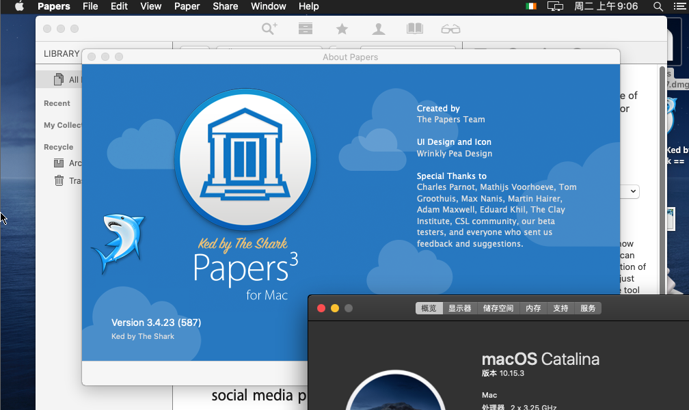Image resolution: width=689 pixels, height=410 pixels.
Task: Select the Recent section in library sidebar
Action: point(57,103)
